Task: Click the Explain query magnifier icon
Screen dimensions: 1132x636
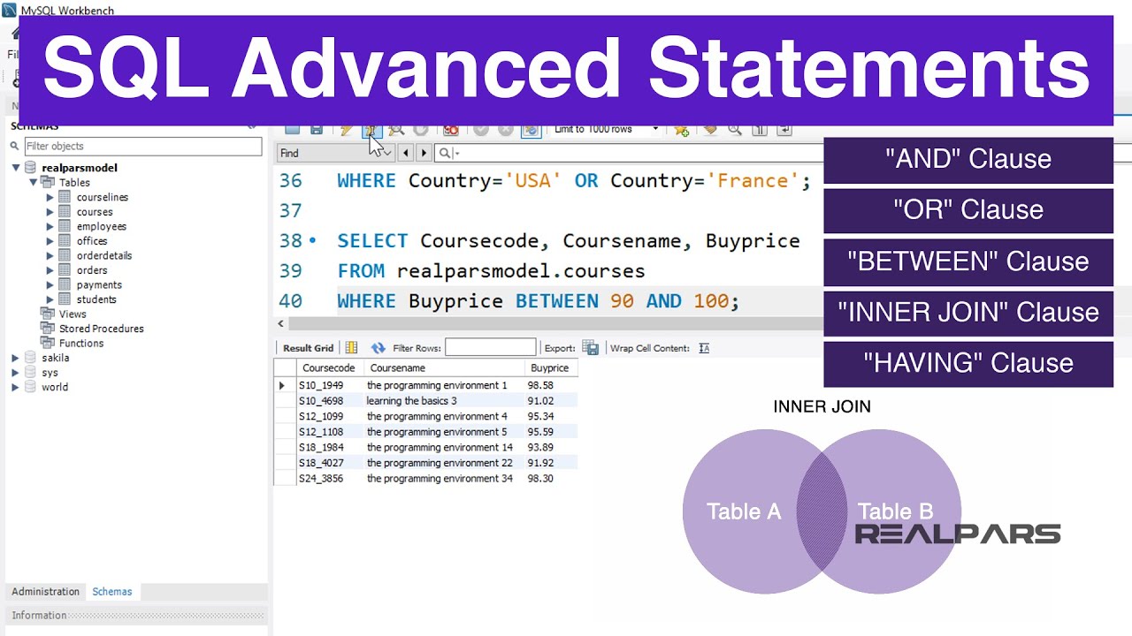Action: click(396, 130)
